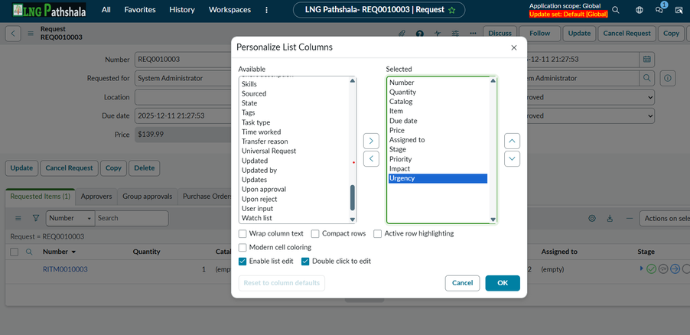Uncheck Double click to edit checkbox

[x=305, y=261]
